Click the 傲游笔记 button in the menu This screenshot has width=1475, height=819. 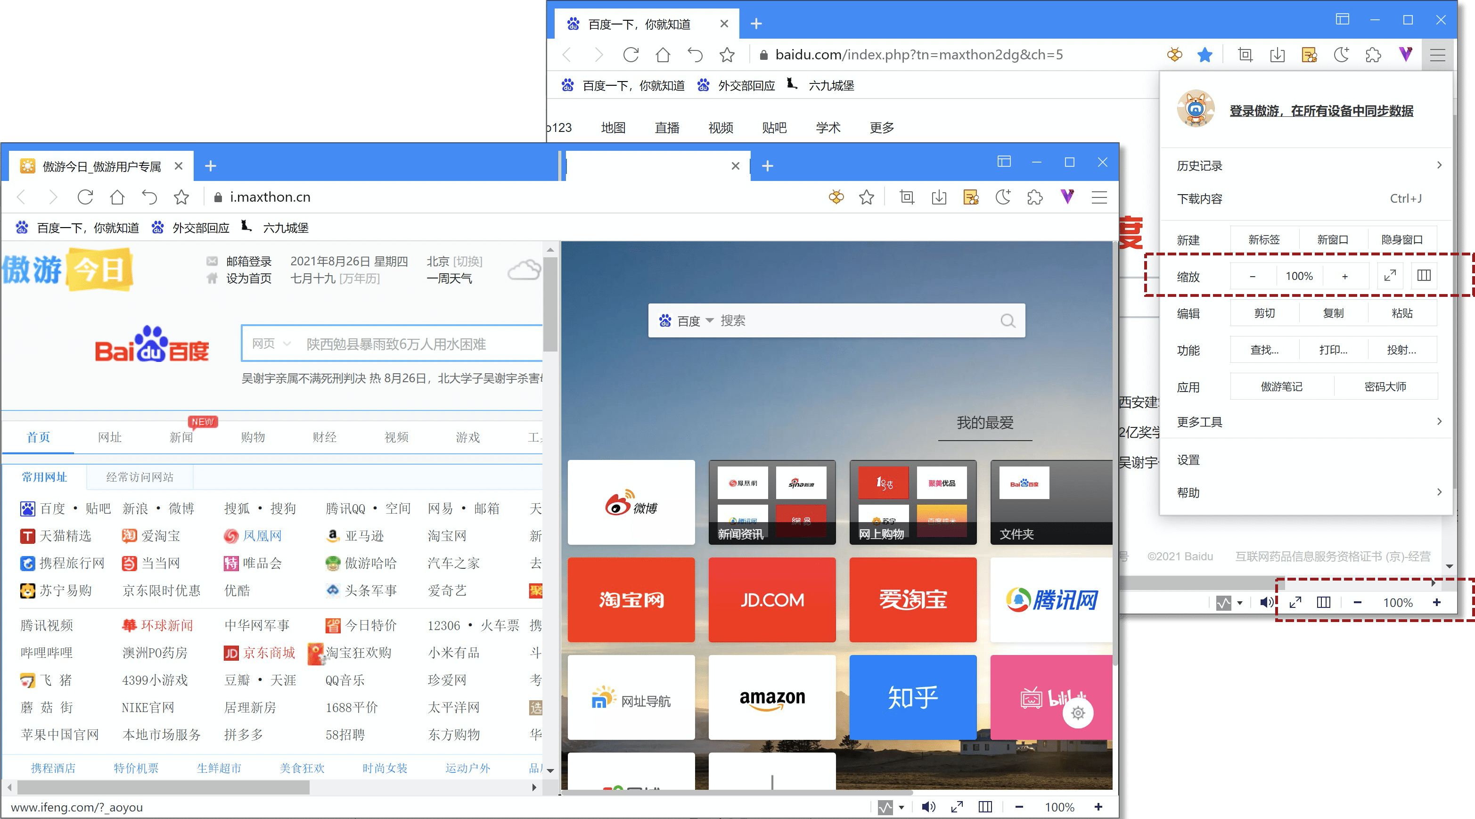[1281, 386]
